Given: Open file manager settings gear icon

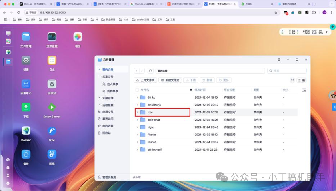Looking at the screenshot, I should (279, 60).
